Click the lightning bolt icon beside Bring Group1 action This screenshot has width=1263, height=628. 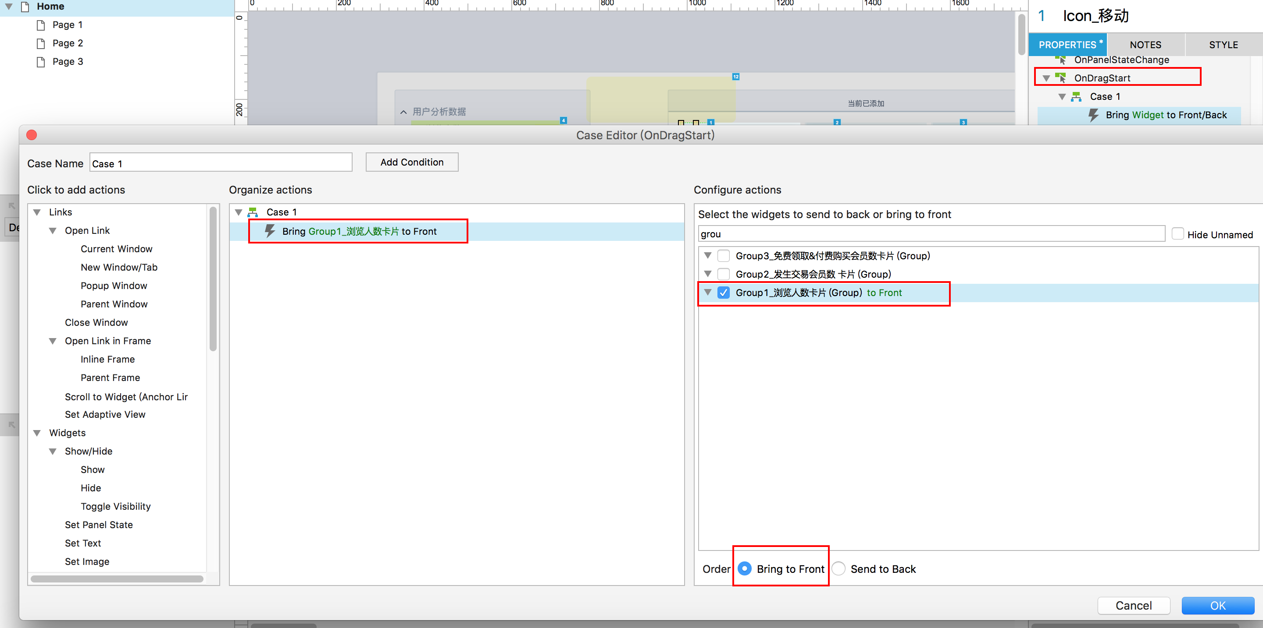coord(270,231)
